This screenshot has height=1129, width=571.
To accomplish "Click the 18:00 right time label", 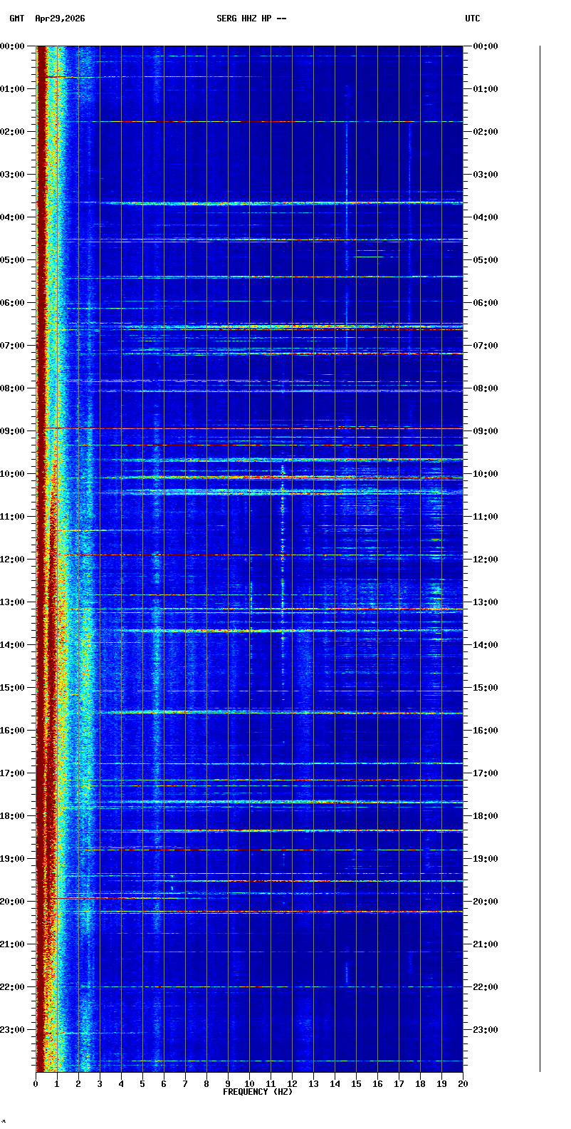I will pyautogui.click(x=486, y=816).
